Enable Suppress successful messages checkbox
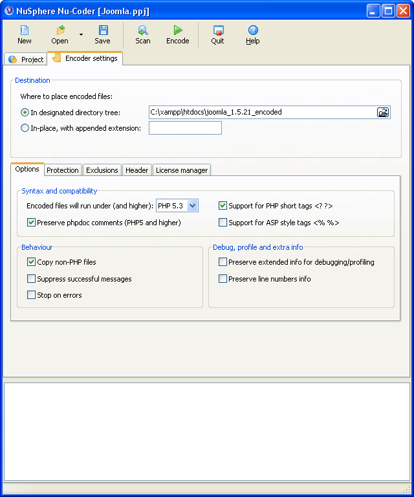Screen dimensions: 414x497 31,279
